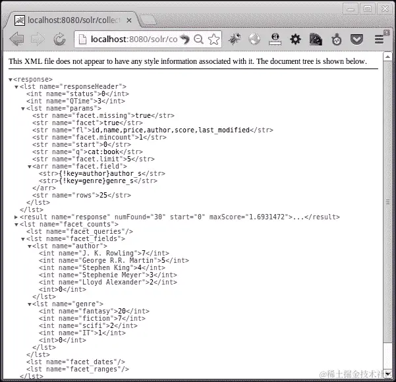Click the stamp-like extension icon
396x382 pixels.
pyautogui.click(x=275, y=39)
